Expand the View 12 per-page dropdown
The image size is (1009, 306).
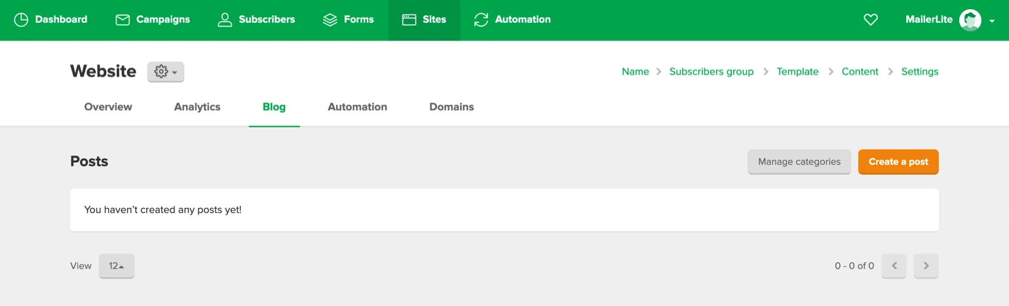pyautogui.click(x=117, y=266)
